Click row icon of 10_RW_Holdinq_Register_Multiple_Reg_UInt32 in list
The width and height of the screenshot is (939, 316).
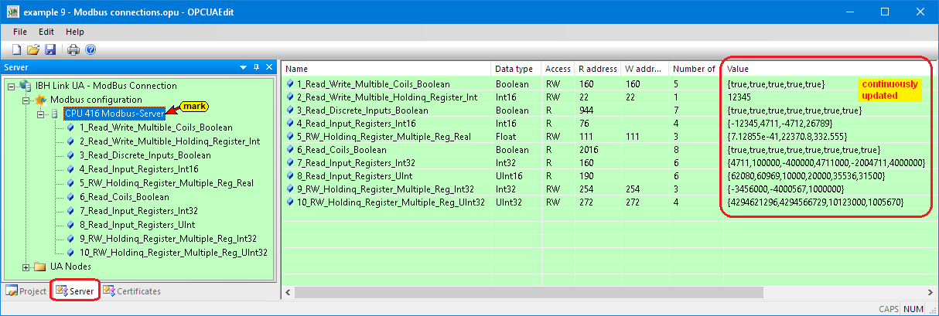click(x=289, y=202)
